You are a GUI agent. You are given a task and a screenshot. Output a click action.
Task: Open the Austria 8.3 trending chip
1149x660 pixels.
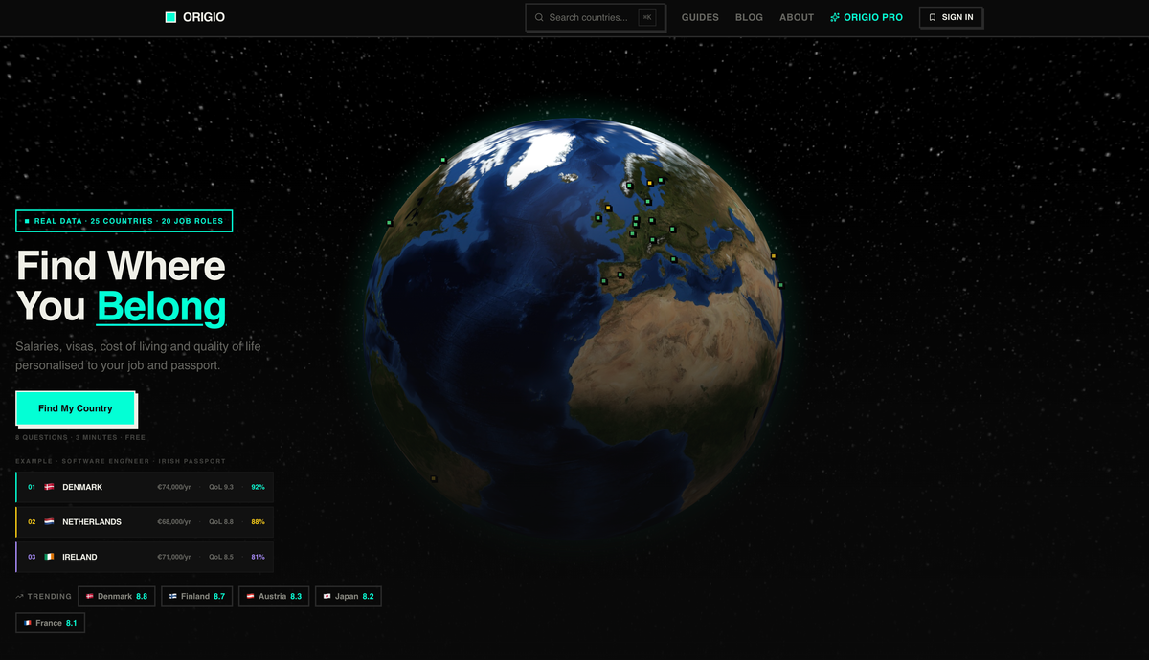pos(274,596)
